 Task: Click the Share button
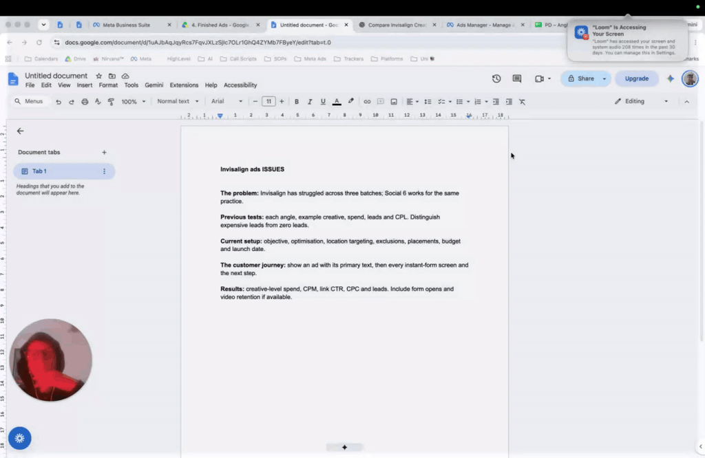point(581,78)
